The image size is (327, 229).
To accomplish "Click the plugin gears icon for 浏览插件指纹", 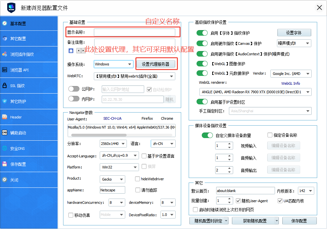I will (5, 54).
